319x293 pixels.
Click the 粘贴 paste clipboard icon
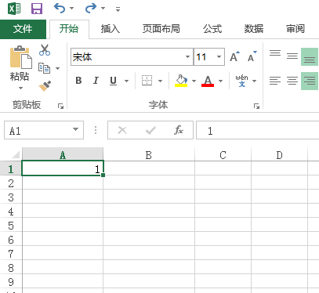(20, 57)
